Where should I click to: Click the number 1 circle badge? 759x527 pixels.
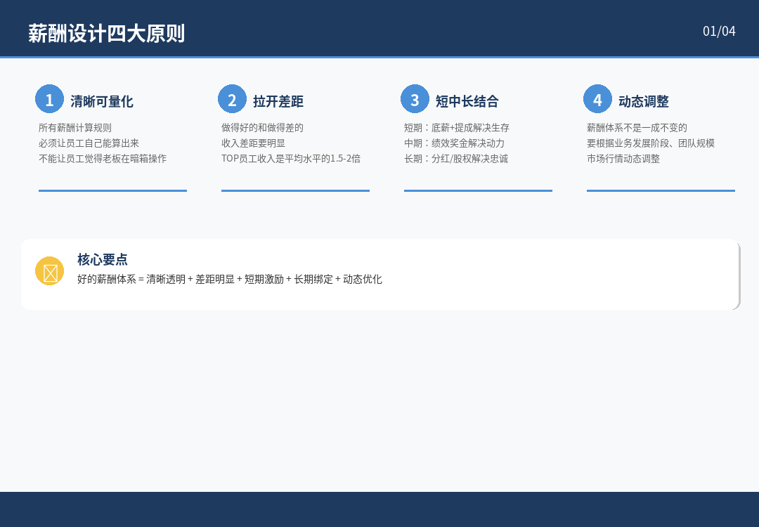point(49,98)
